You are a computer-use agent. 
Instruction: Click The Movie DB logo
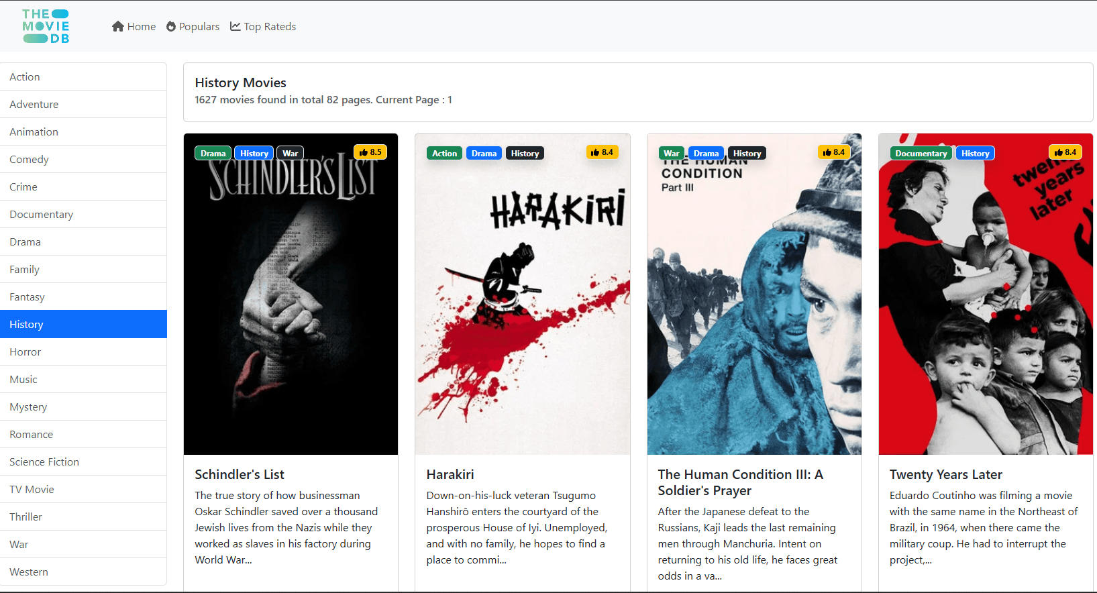[46, 26]
